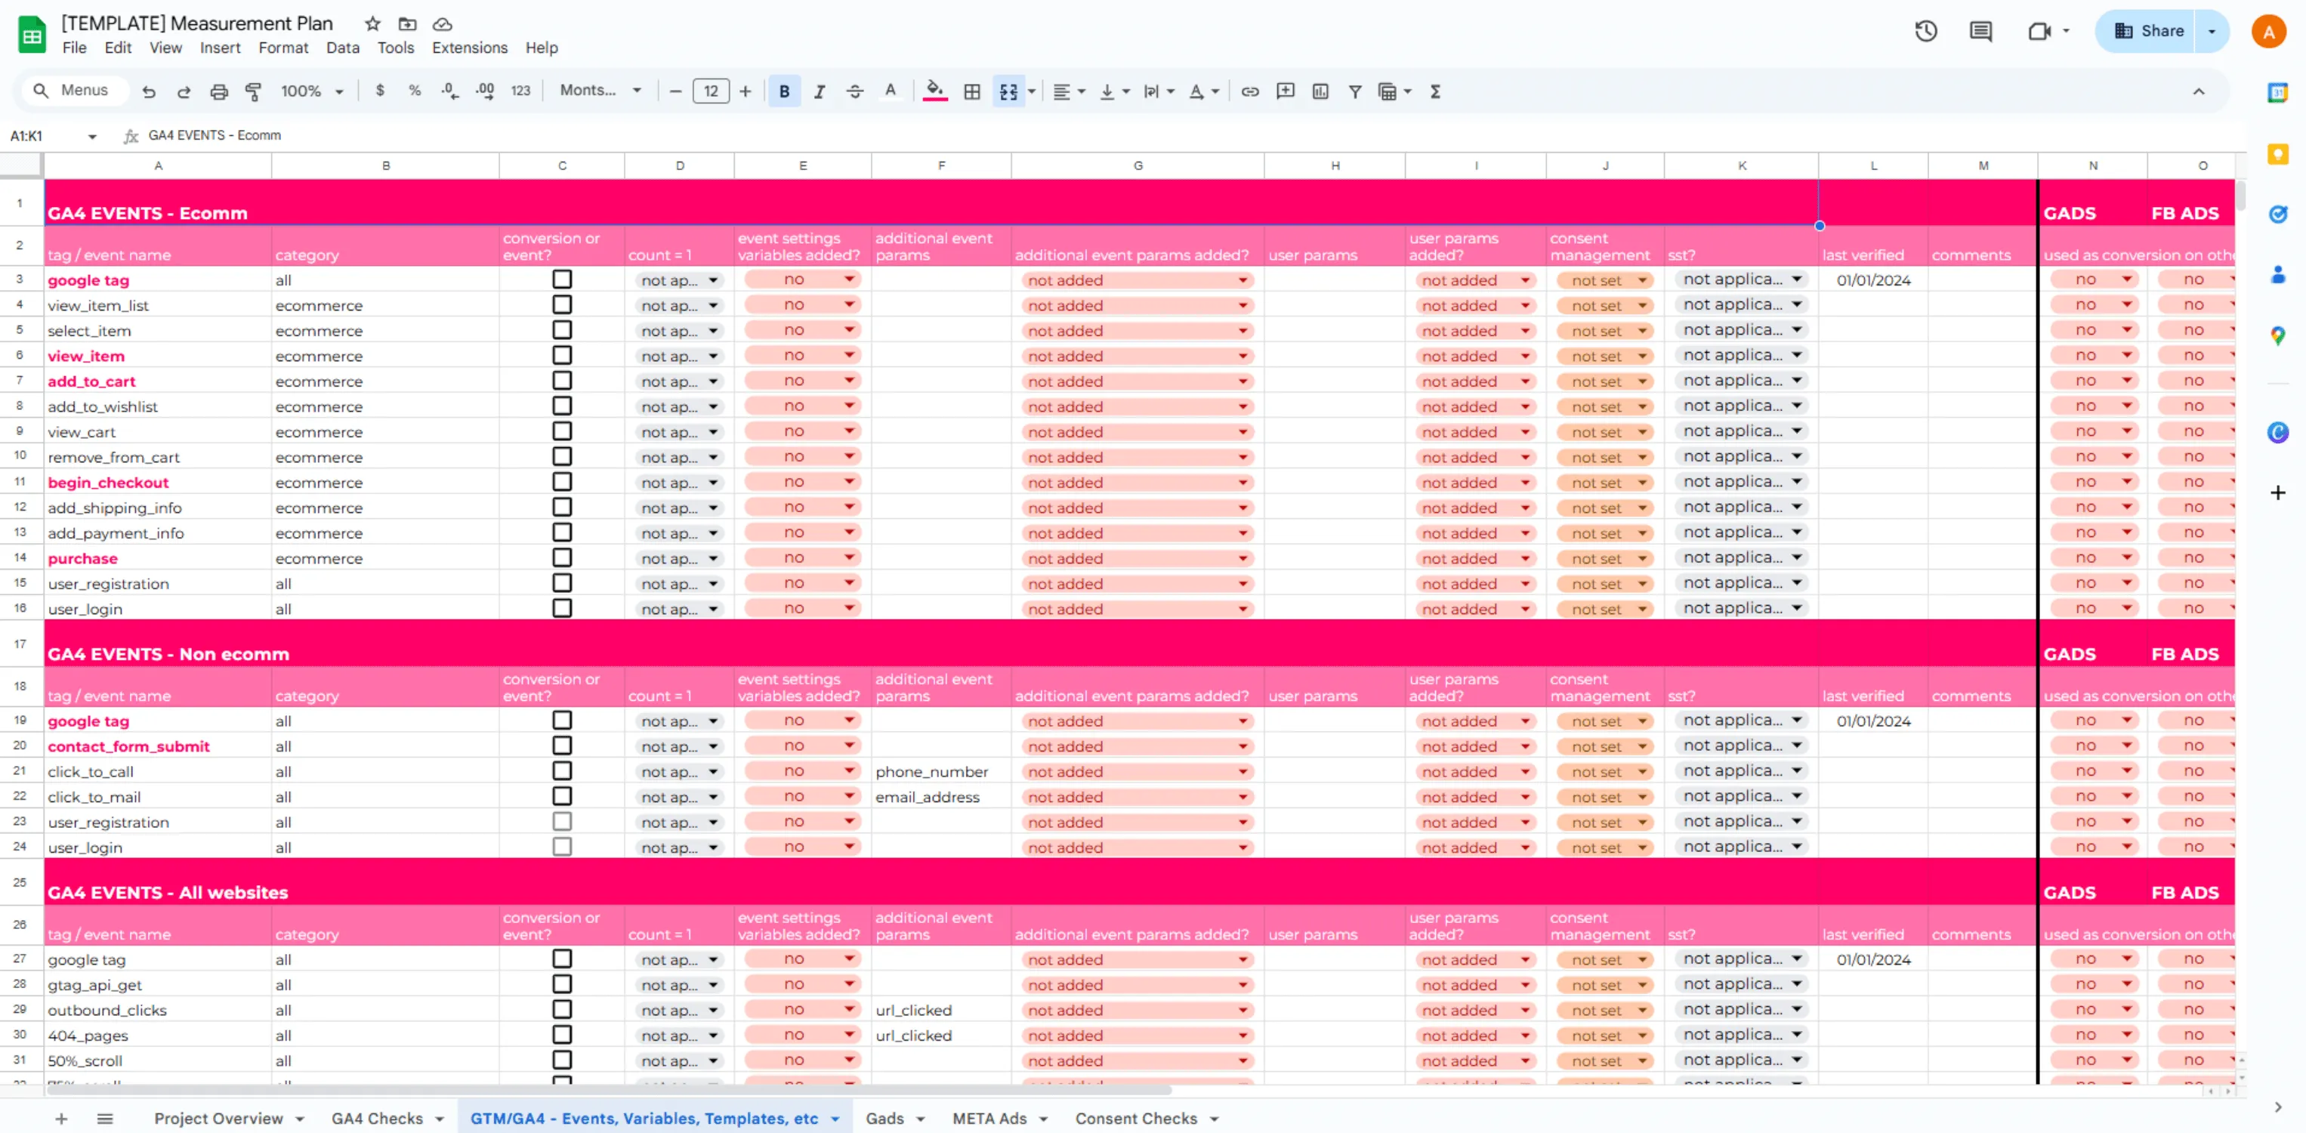The width and height of the screenshot is (2306, 1133).
Task: Switch to Project Overview sheet tab
Action: click(229, 1119)
